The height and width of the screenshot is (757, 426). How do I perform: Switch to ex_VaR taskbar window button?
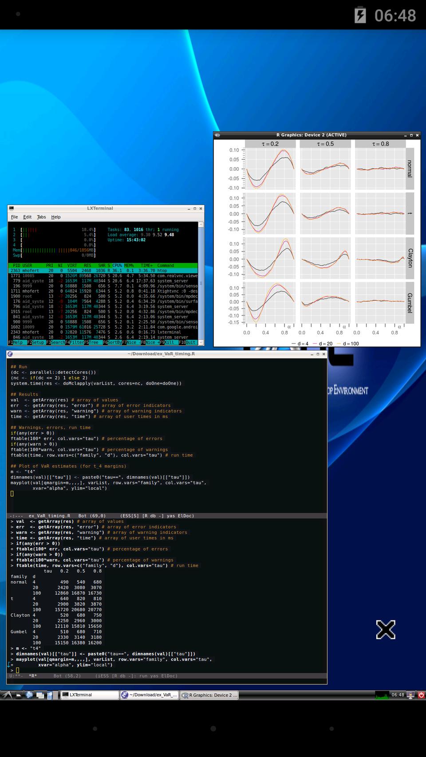pos(150,695)
